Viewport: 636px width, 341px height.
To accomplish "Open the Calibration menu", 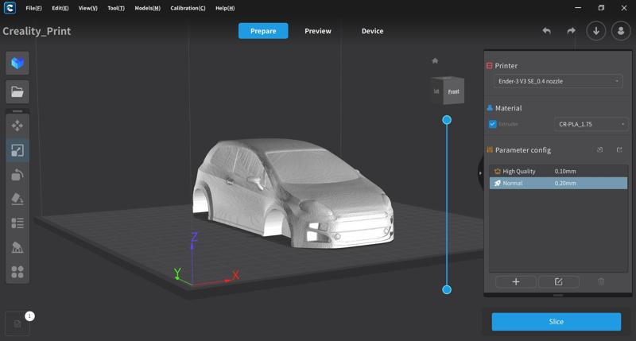I will click(188, 8).
